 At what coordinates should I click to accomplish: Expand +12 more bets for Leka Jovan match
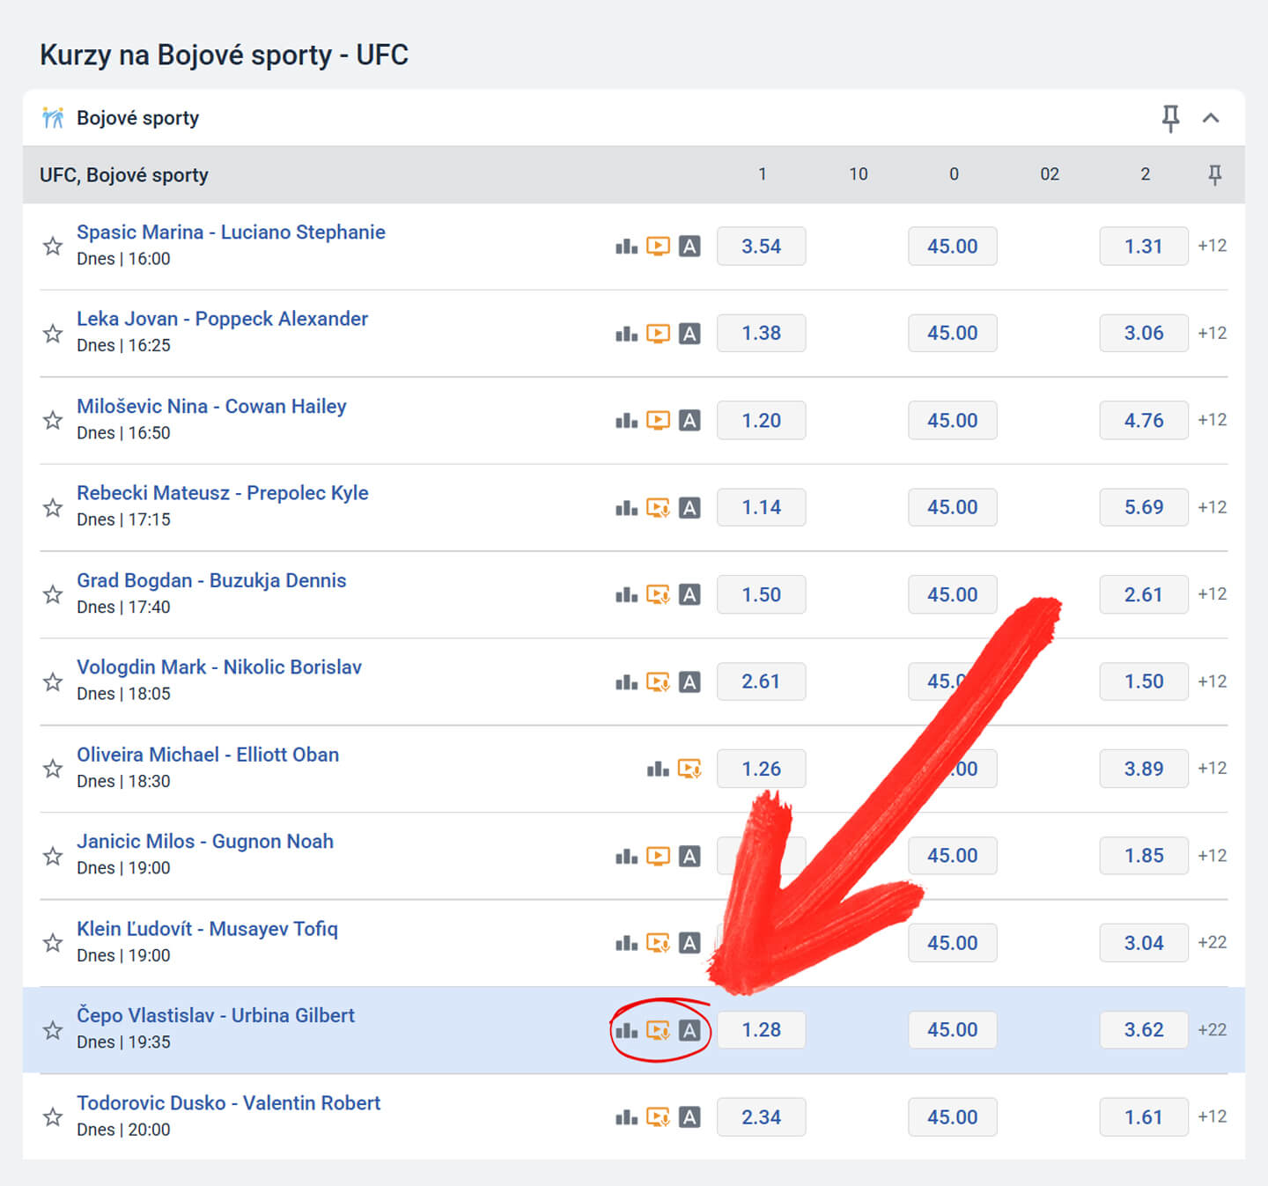(x=1213, y=333)
